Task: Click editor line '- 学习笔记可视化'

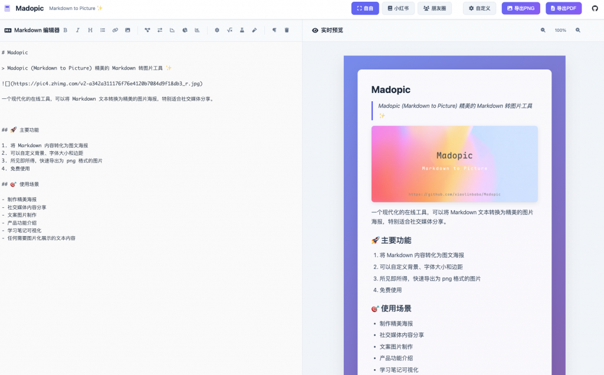Action: [21, 230]
